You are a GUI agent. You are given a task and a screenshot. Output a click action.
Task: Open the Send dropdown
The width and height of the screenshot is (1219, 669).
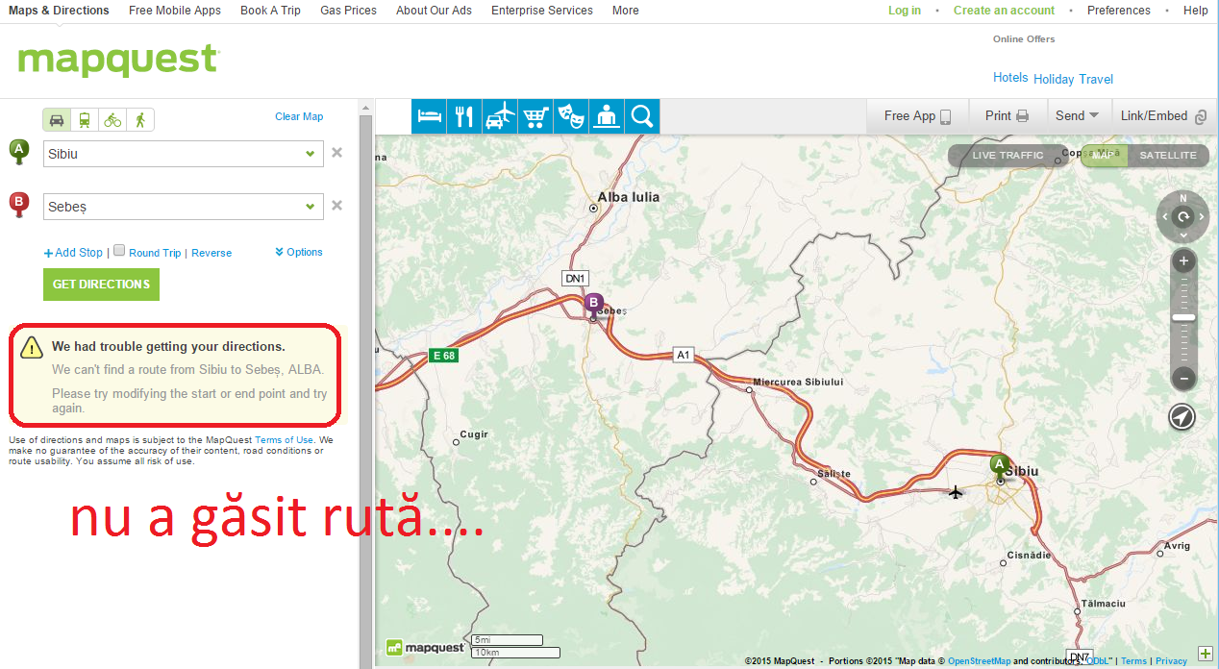(x=1077, y=115)
